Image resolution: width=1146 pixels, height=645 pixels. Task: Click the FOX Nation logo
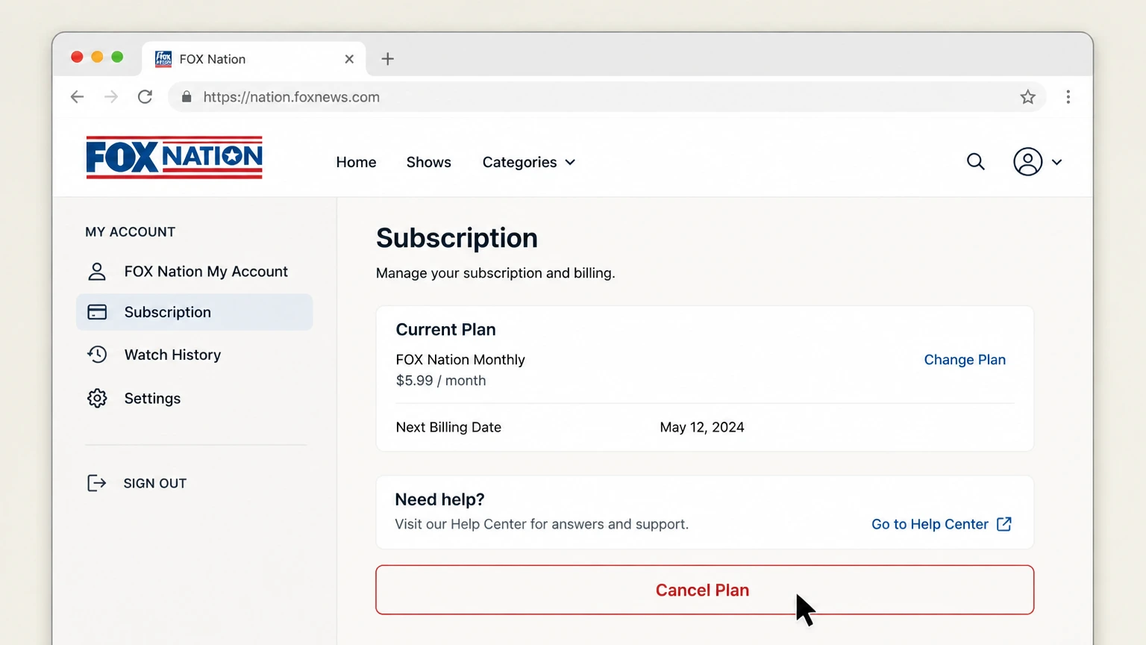coord(174,158)
